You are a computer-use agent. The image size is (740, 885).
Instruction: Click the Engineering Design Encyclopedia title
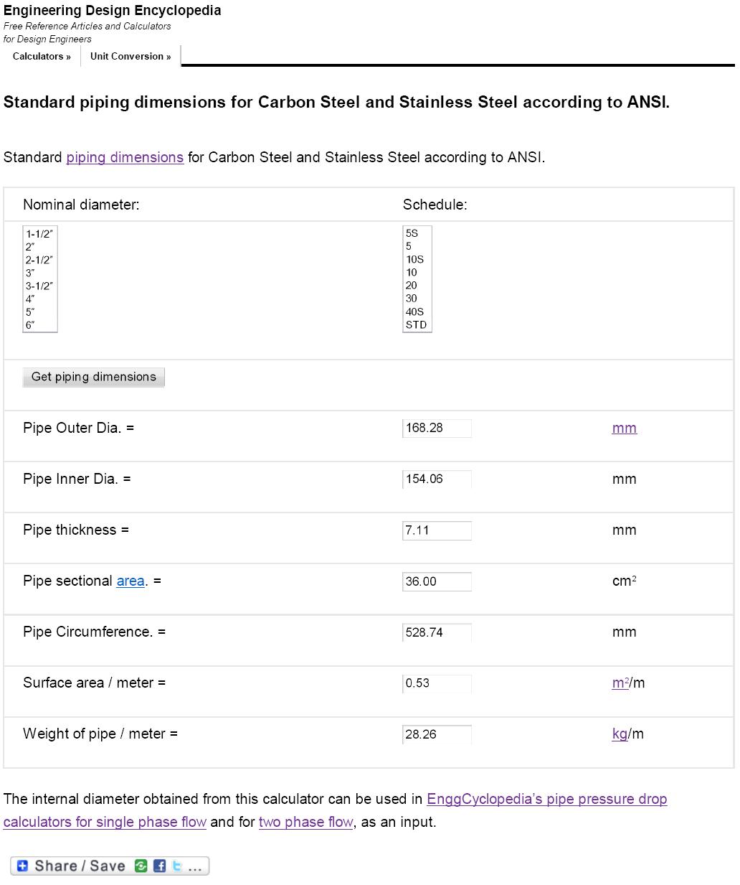tap(113, 11)
